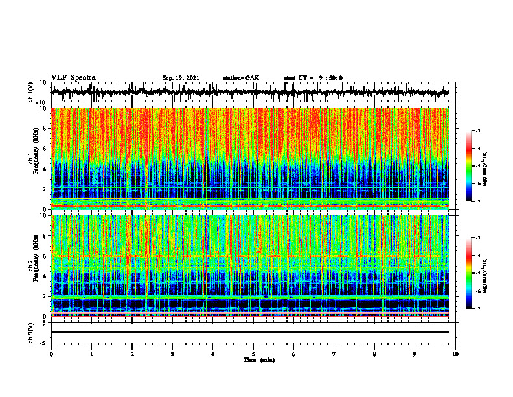Click the time axis tick label "3"
Screen dimensions: 513x397
[x=172, y=354]
